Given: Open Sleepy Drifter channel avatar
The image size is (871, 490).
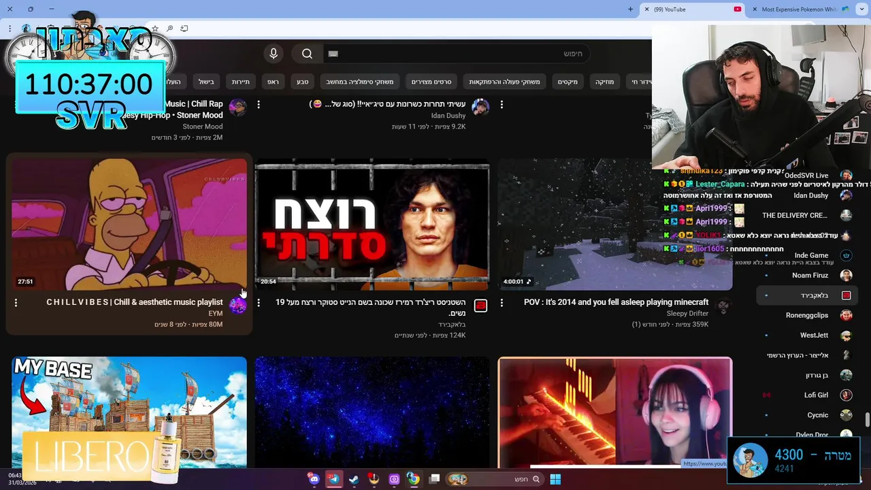Looking at the screenshot, I should tap(723, 306).
